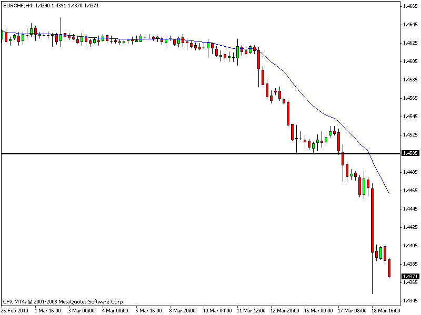Image resolution: width=421 pixels, height=315 pixels.
Task: Click the 11 Mar 12:00 time label
Action: (x=250, y=310)
